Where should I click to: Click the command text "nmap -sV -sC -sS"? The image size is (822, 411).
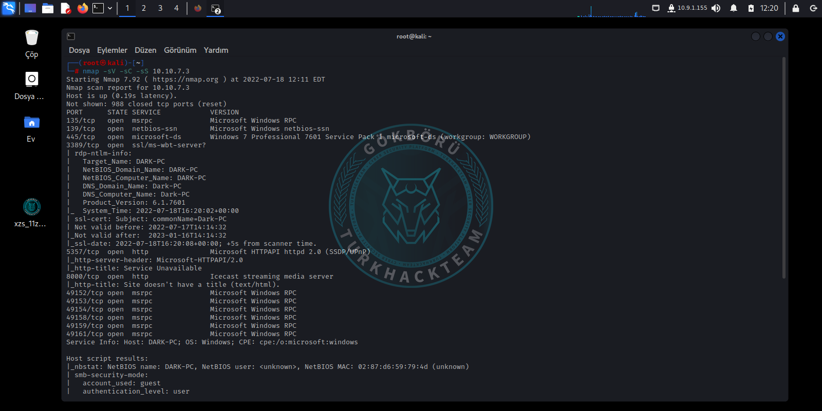(116, 71)
